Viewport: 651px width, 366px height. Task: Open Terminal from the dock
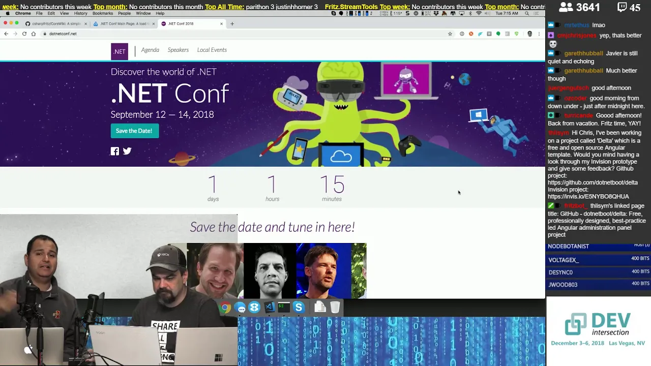click(x=284, y=307)
